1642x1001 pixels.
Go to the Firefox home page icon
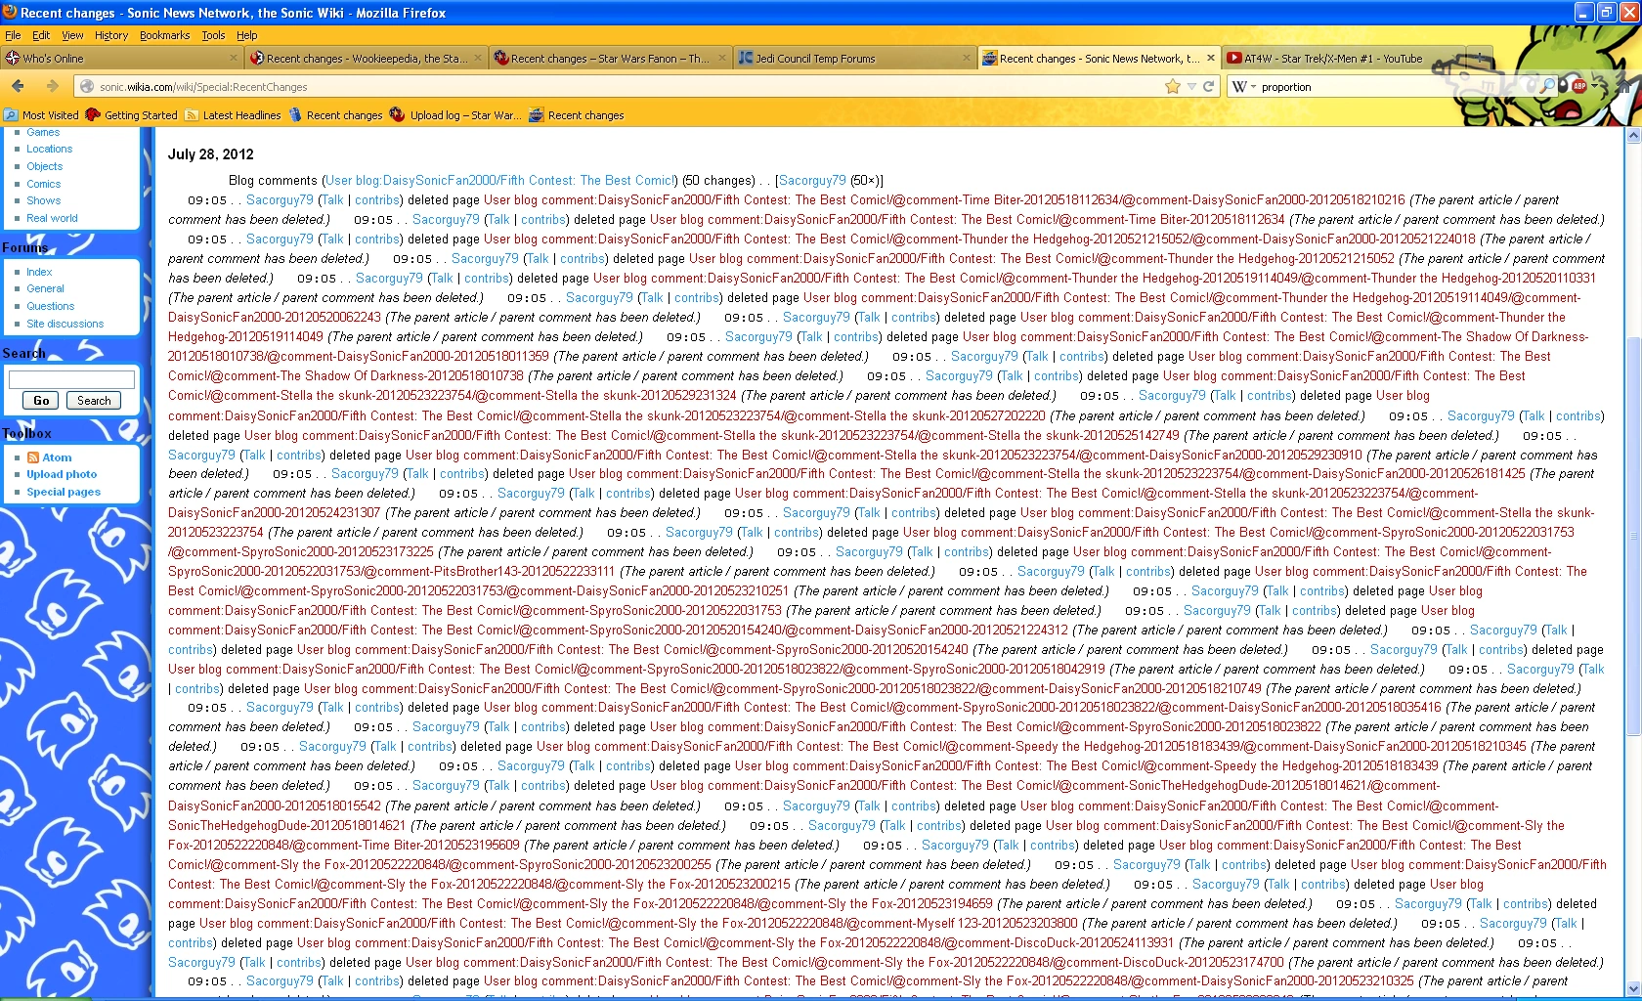1623,86
